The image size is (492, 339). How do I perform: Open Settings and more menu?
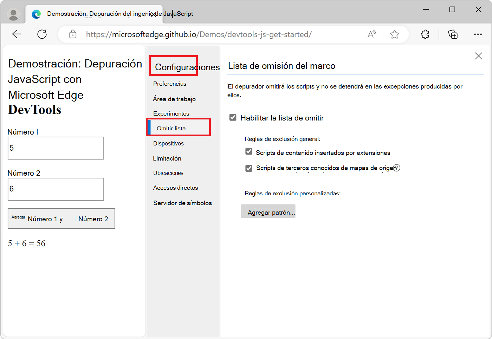tap(478, 34)
